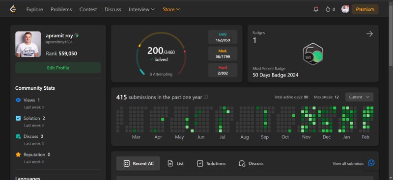393x180 pixels.
Task: Click the Solution checkbox icon
Action: (x=18, y=118)
